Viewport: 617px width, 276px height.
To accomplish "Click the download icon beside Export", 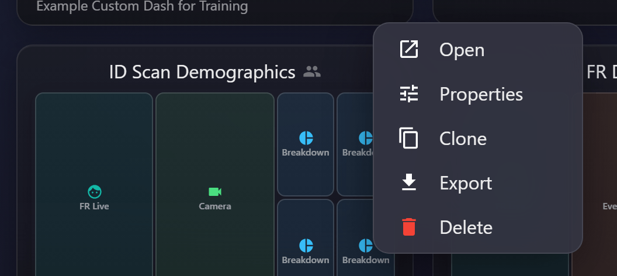I will click(409, 182).
